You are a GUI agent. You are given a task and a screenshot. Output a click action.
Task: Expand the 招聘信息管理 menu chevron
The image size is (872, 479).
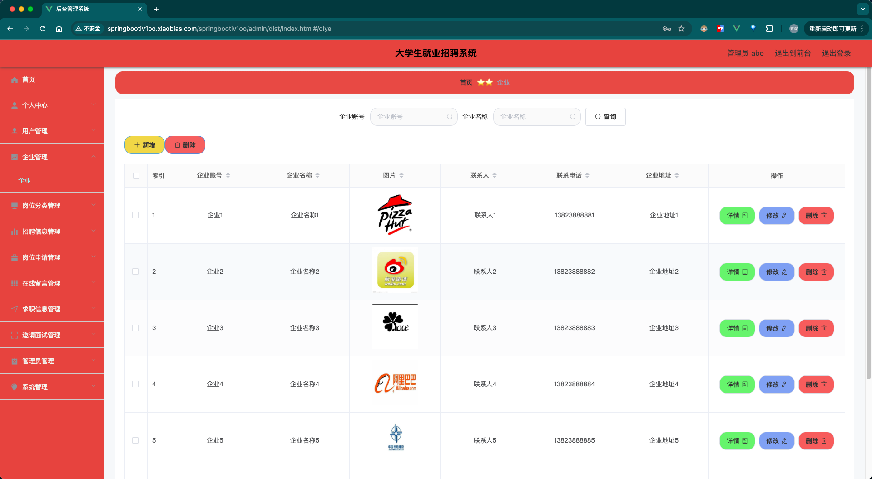pos(94,231)
